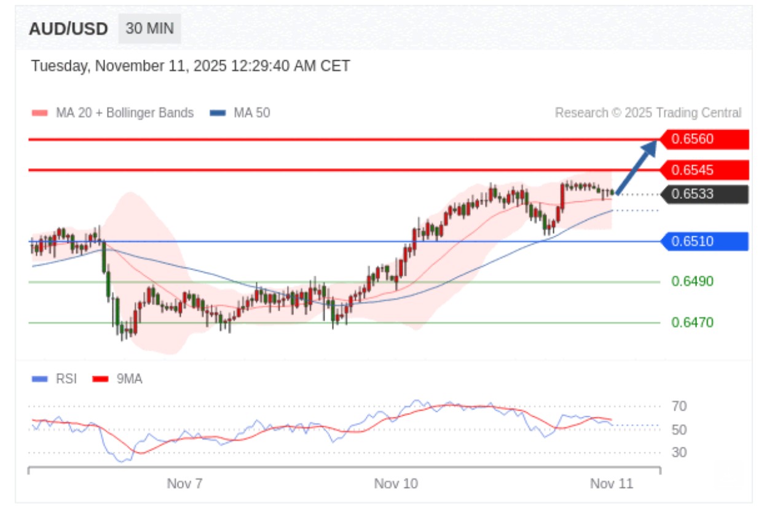This screenshot has width=772, height=523.
Task: Click the AUD/USD pair title
Action: pyautogui.click(x=68, y=29)
